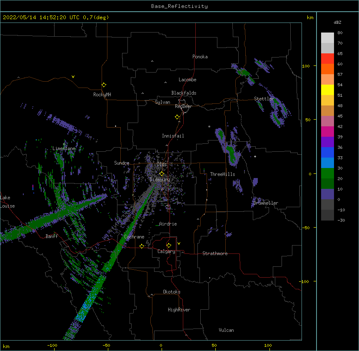The width and height of the screenshot is (359, 351).
Task: Pick the bright green 20-30 dBZ legend swatch
Action: pos(327,173)
